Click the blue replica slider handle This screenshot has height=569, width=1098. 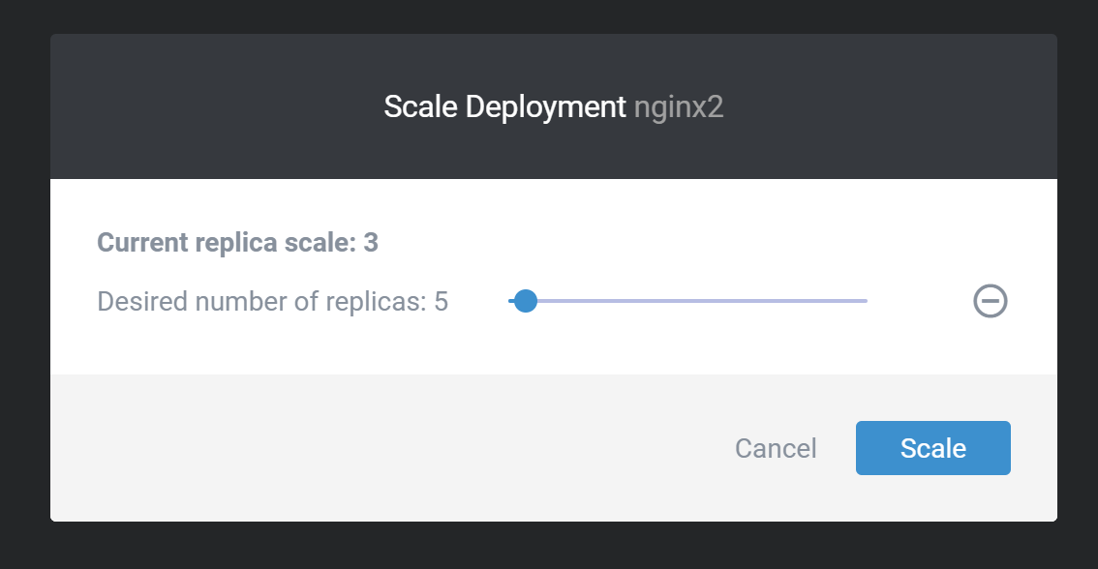coord(525,301)
